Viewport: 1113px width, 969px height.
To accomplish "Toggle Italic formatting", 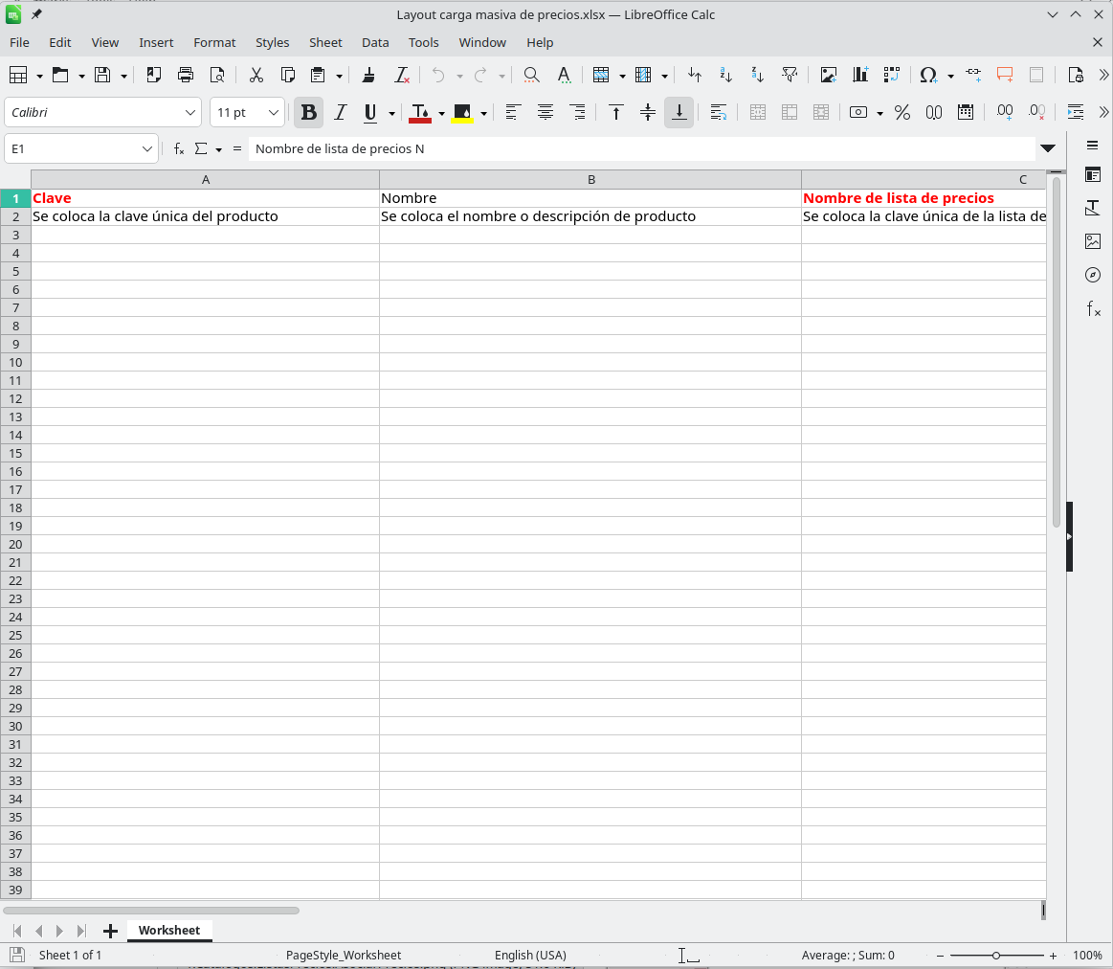I will [x=340, y=112].
